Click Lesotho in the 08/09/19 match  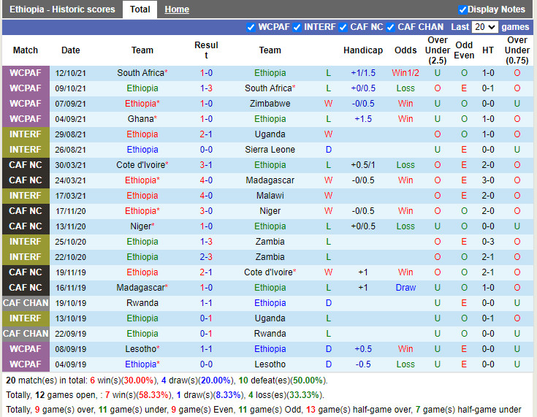pos(140,349)
